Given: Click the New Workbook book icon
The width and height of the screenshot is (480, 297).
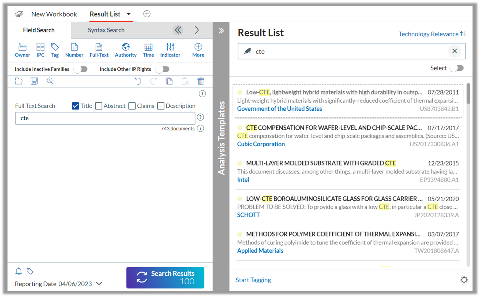Looking at the screenshot, I should [x=19, y=14].
